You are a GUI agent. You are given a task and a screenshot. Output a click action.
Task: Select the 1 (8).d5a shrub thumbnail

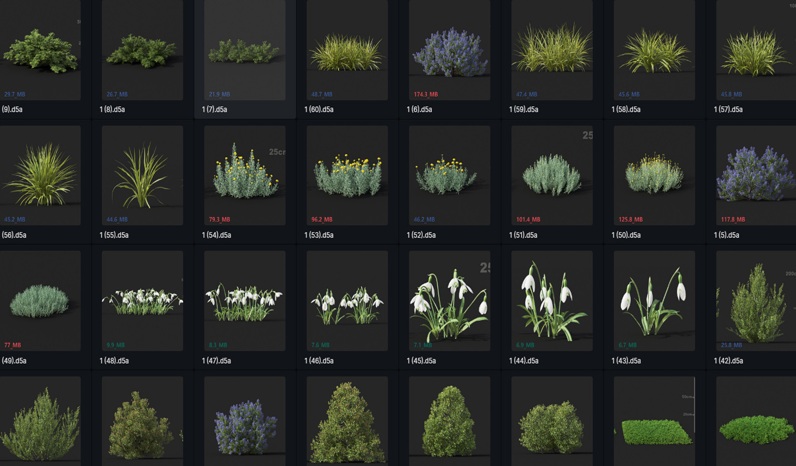pyautogui.click(x=142, y=50)
